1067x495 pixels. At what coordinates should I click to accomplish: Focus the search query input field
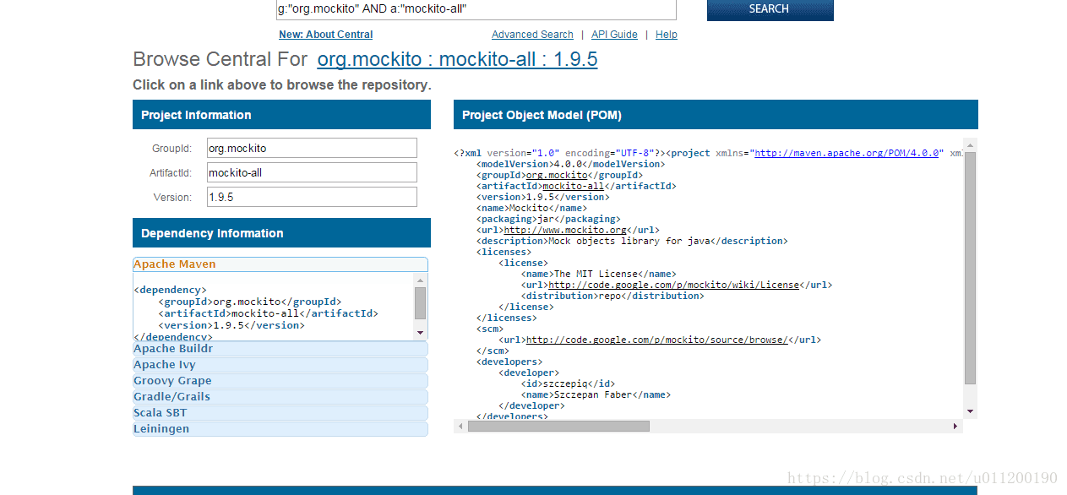(x=476, y=9)
